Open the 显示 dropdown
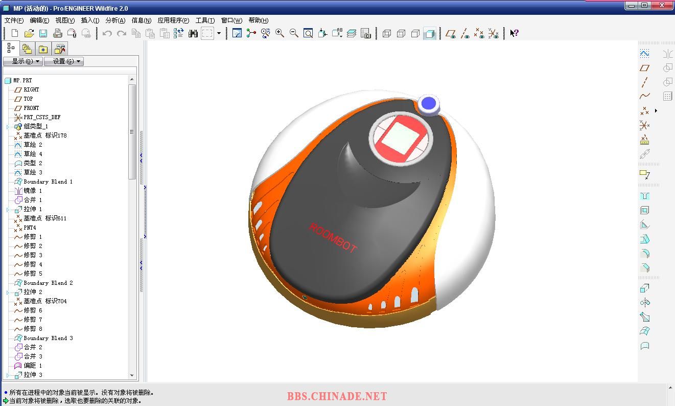This screenshot has width=675, height=406. click(22, 61)
